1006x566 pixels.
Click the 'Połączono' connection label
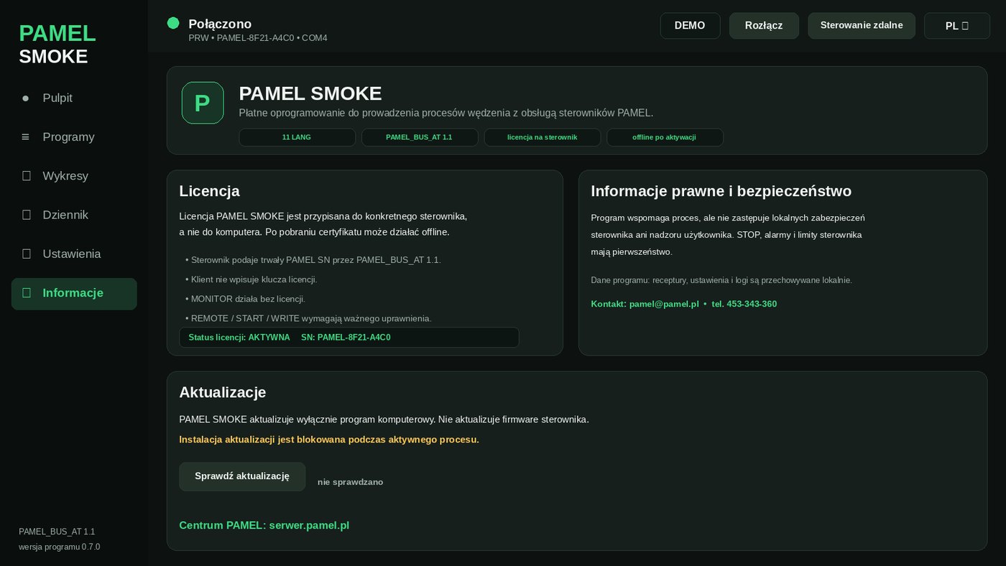220,24
